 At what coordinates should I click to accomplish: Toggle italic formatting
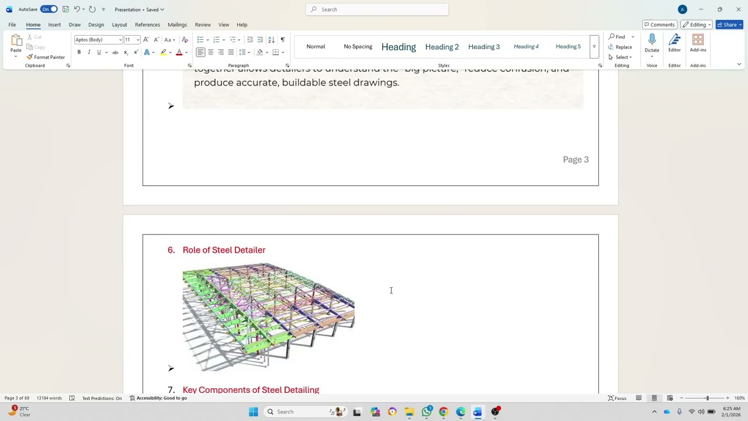(x=89, y=53)
